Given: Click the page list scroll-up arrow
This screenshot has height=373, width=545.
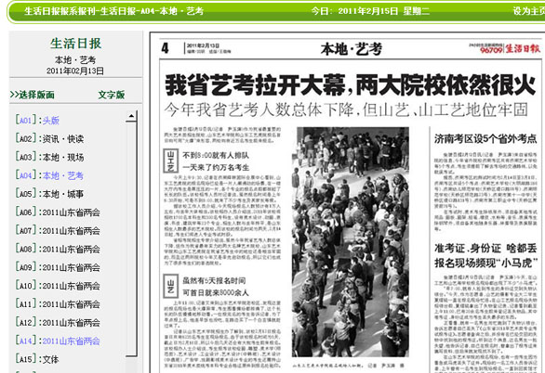Looking at the screenshot, I should [131, 117].
